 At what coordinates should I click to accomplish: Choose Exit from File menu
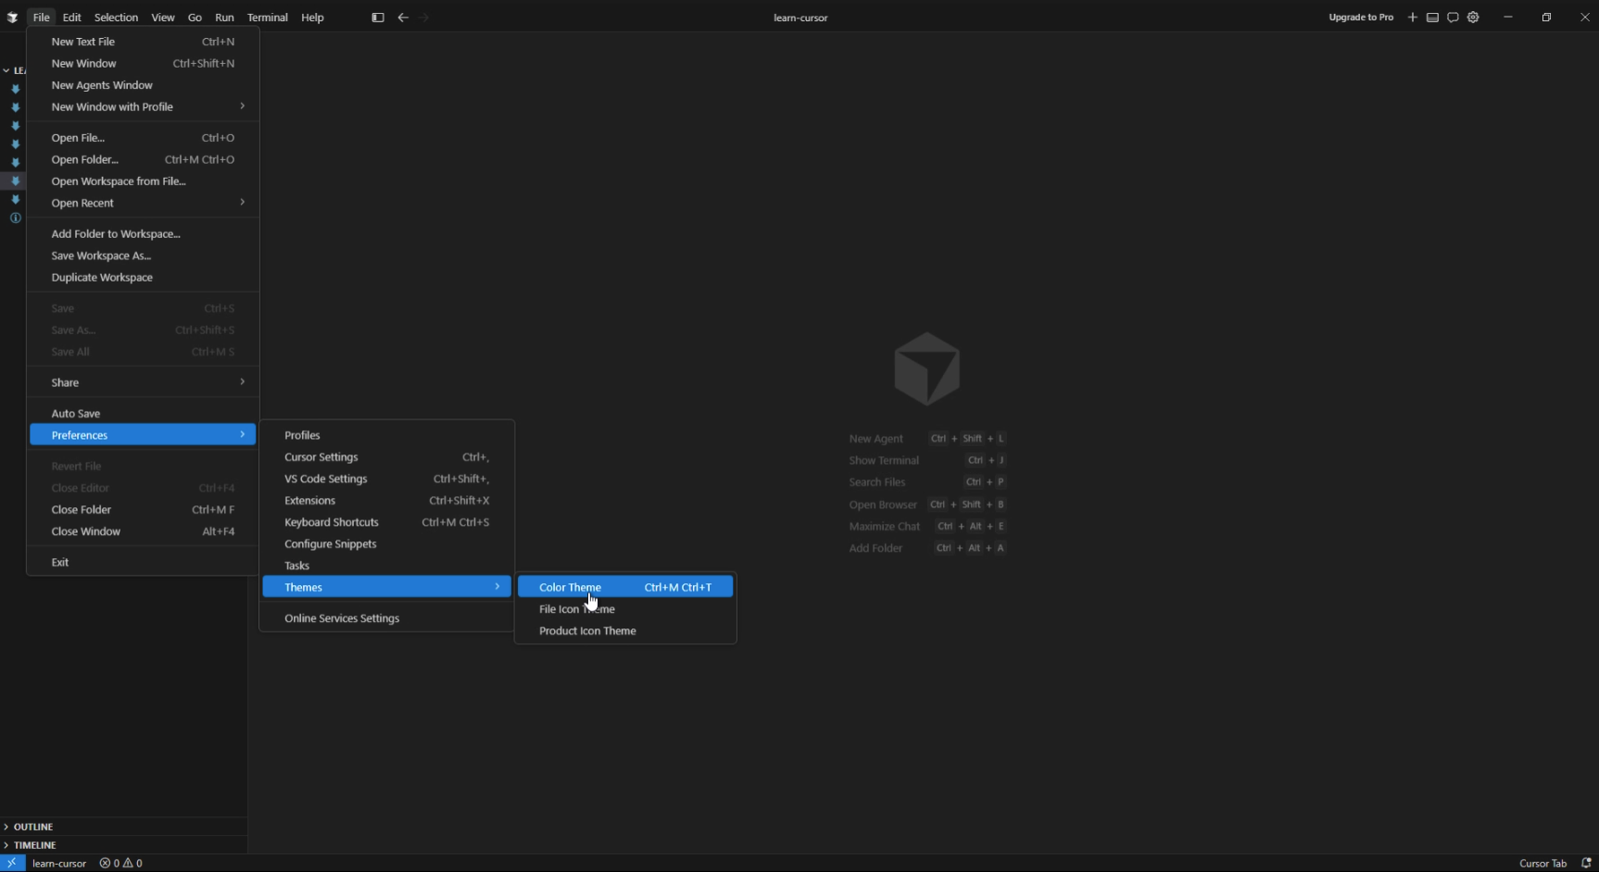143,563
